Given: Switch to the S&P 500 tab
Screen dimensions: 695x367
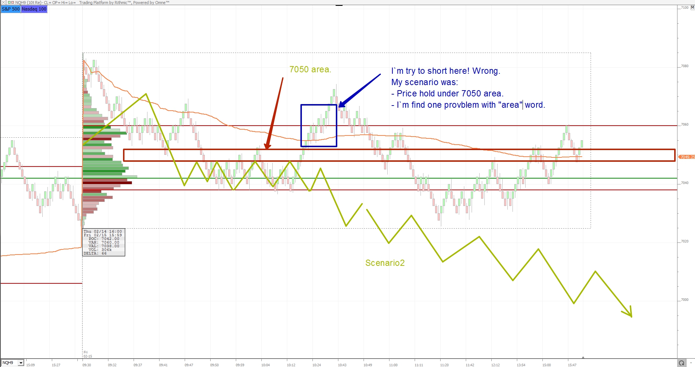Looking at the screenshot, I should click(x=11, y=9).
